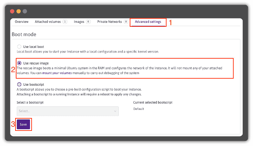
Task: Select the Advanced settings tab
Action: tap(148, 22)
